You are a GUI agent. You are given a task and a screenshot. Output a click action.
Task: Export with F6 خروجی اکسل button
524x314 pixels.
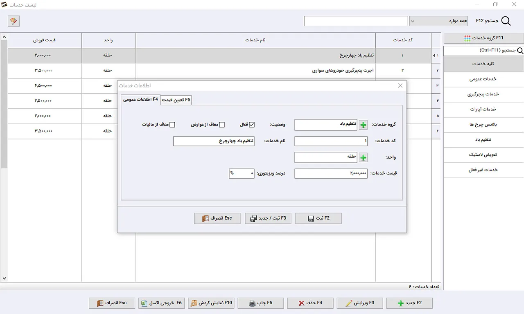tap(162, 303)
